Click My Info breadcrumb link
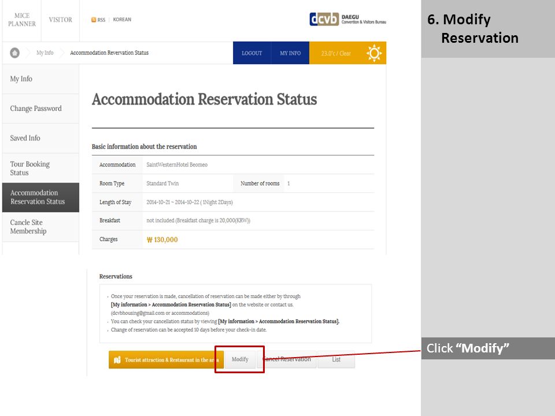 (x=45, y=53)
